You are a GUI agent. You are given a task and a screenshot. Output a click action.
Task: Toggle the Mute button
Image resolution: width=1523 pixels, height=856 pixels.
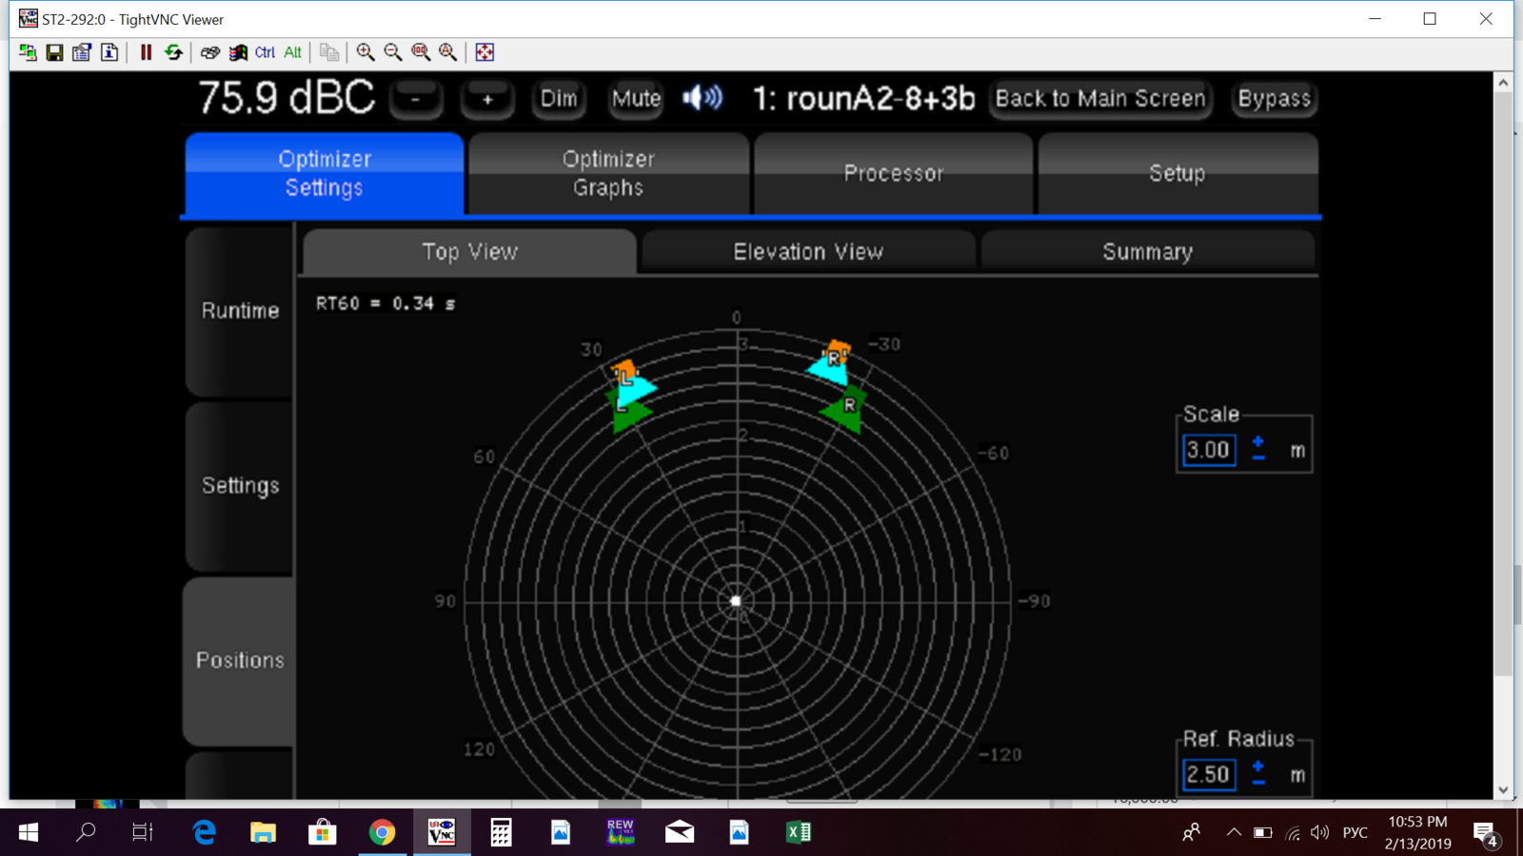(636, 99)
